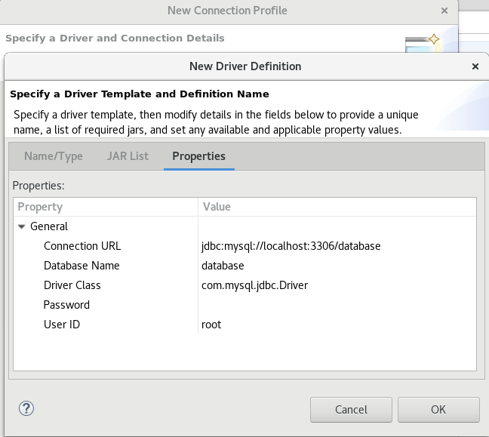Select the Password property row
The height and width of the screenshot is (437, 489).
[244, 305]
